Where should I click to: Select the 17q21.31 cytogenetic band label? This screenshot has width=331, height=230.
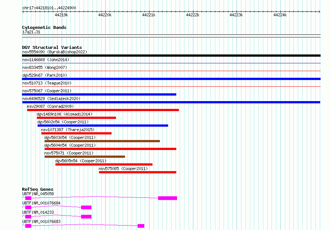point(31,32)
